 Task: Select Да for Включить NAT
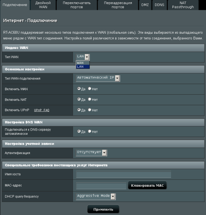click(79, 99)
